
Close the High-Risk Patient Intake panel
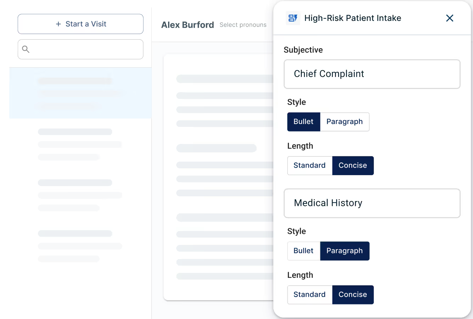450,18
